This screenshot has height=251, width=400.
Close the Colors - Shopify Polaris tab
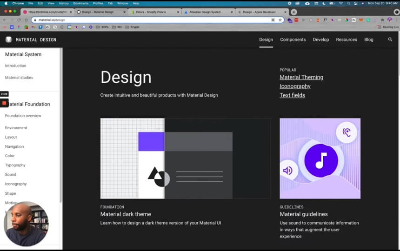(x=178, y=12)
